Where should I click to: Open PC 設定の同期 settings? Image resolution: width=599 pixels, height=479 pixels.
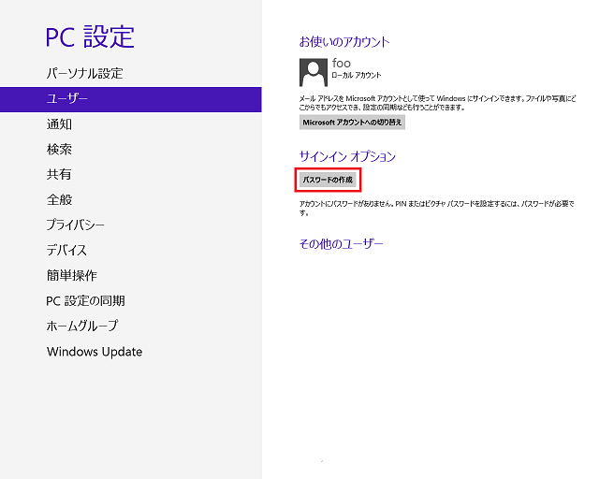click(x=86, y=300)
